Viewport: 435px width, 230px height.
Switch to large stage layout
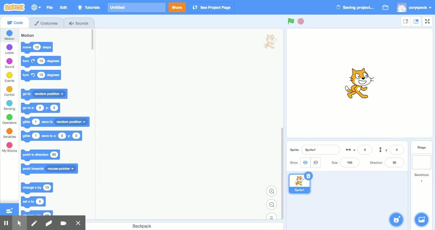(x=416, y=21)
